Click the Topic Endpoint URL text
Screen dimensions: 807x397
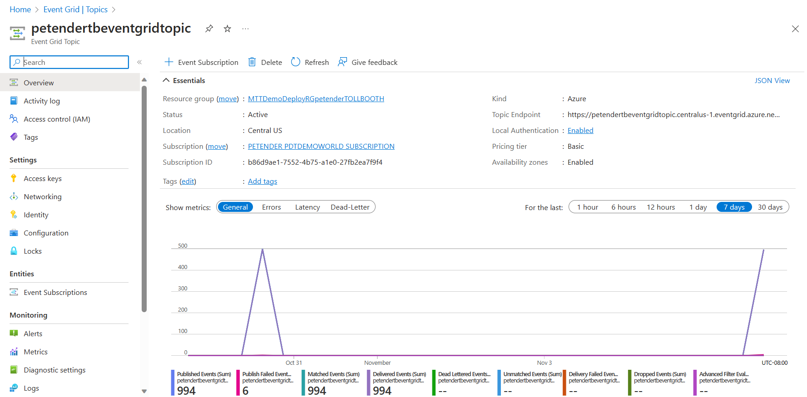[673, 114]
